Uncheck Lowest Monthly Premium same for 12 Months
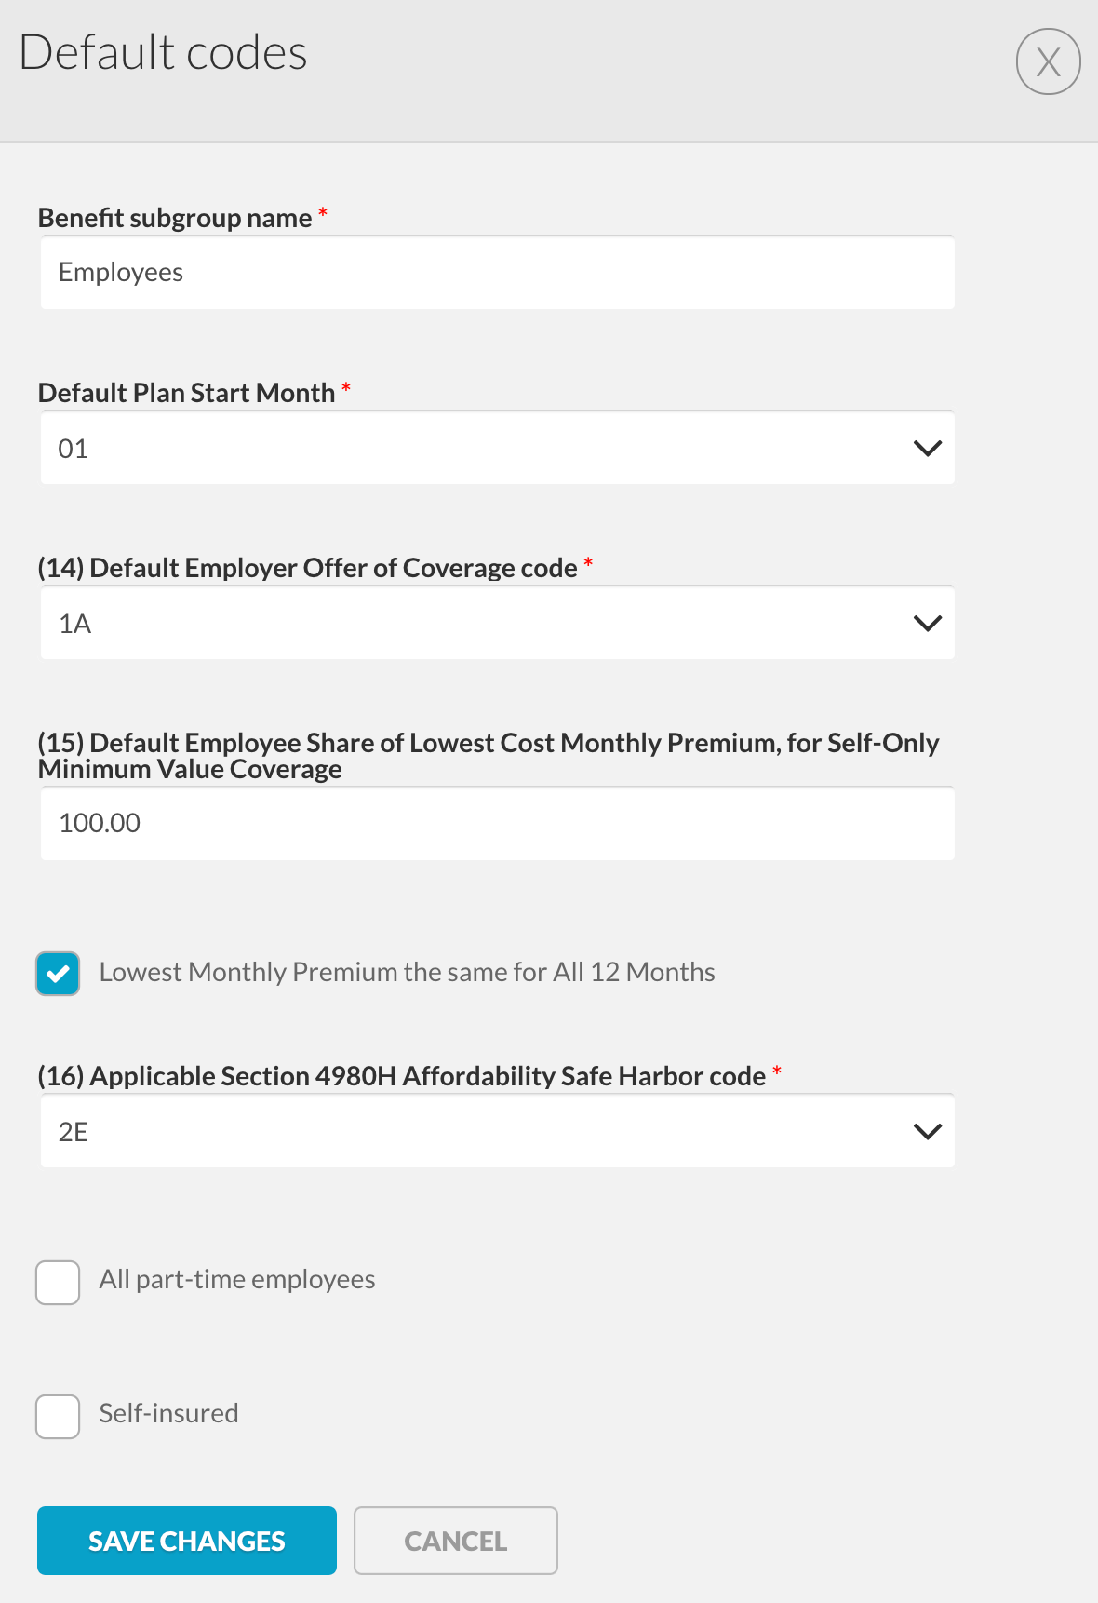Viewport: 1098px width, 1603px height. pos(58,974)
